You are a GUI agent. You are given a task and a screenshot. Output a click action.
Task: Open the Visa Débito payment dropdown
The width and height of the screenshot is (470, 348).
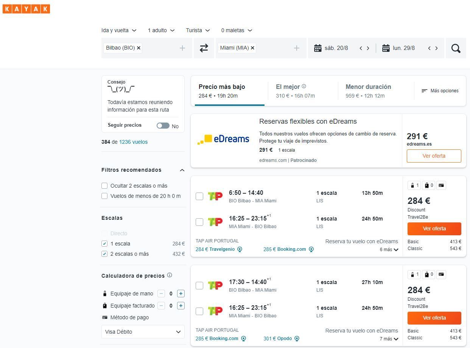point(143,332)
